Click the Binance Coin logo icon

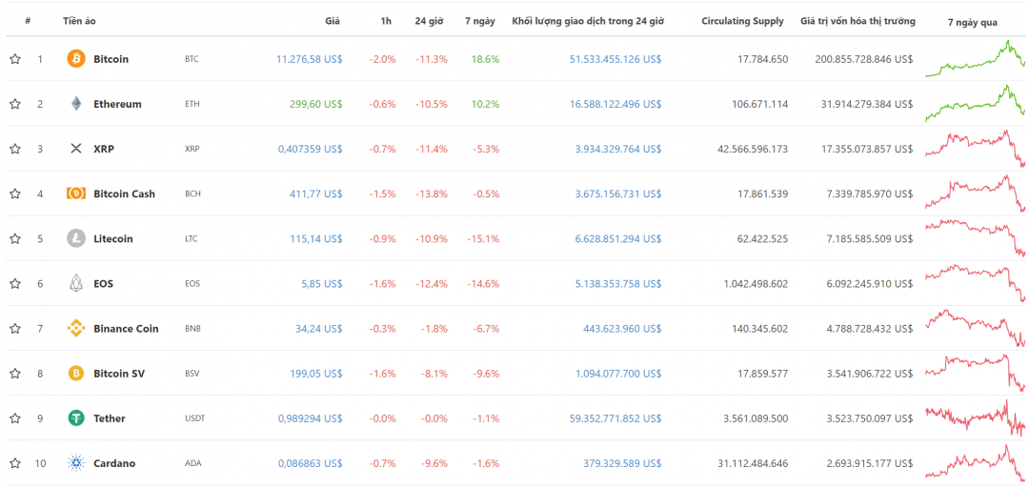76,328
